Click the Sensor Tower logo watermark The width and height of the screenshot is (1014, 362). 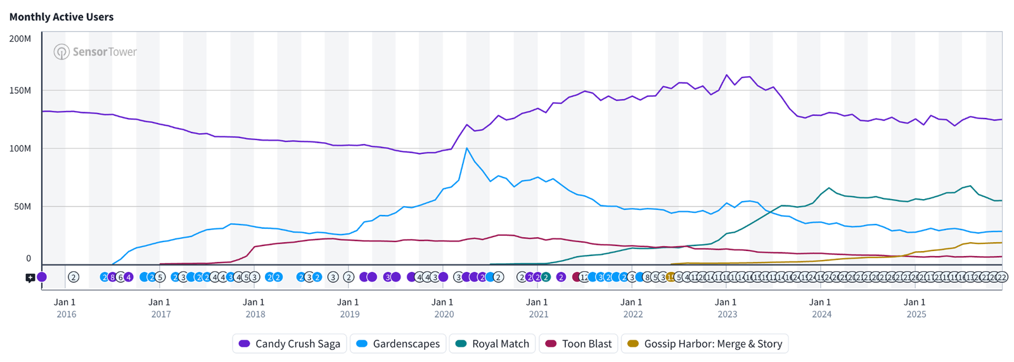tap(96, 52)
